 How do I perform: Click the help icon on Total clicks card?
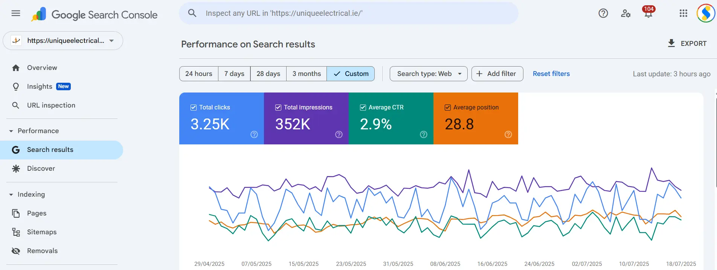(254, 135)
